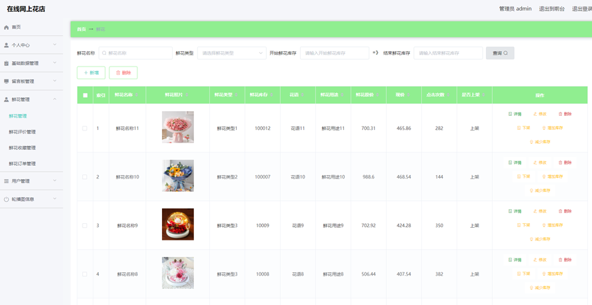
Task: Sort the table by 鲜花名称 column arrows
Action: (x=137, y=95)
